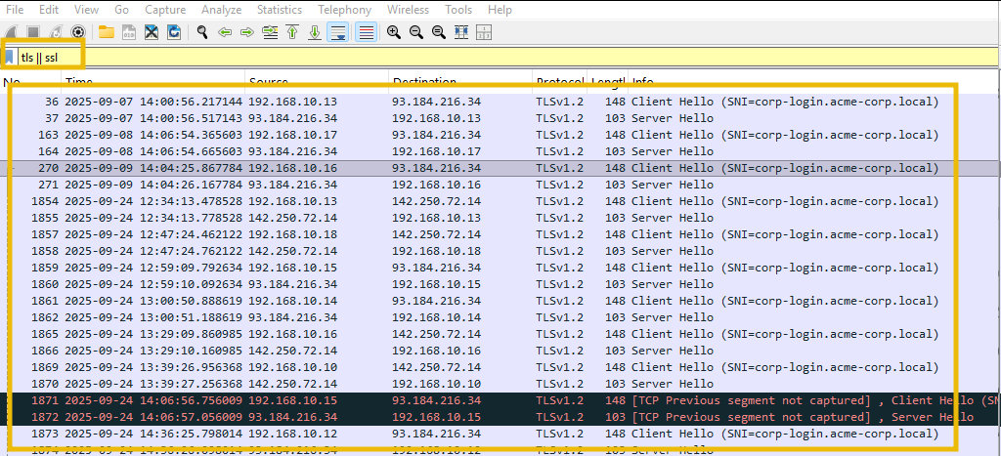Select packet 1862 Server Hello row
The image size is (1001, 456).
pyautogui.click(x=500, y=317)
